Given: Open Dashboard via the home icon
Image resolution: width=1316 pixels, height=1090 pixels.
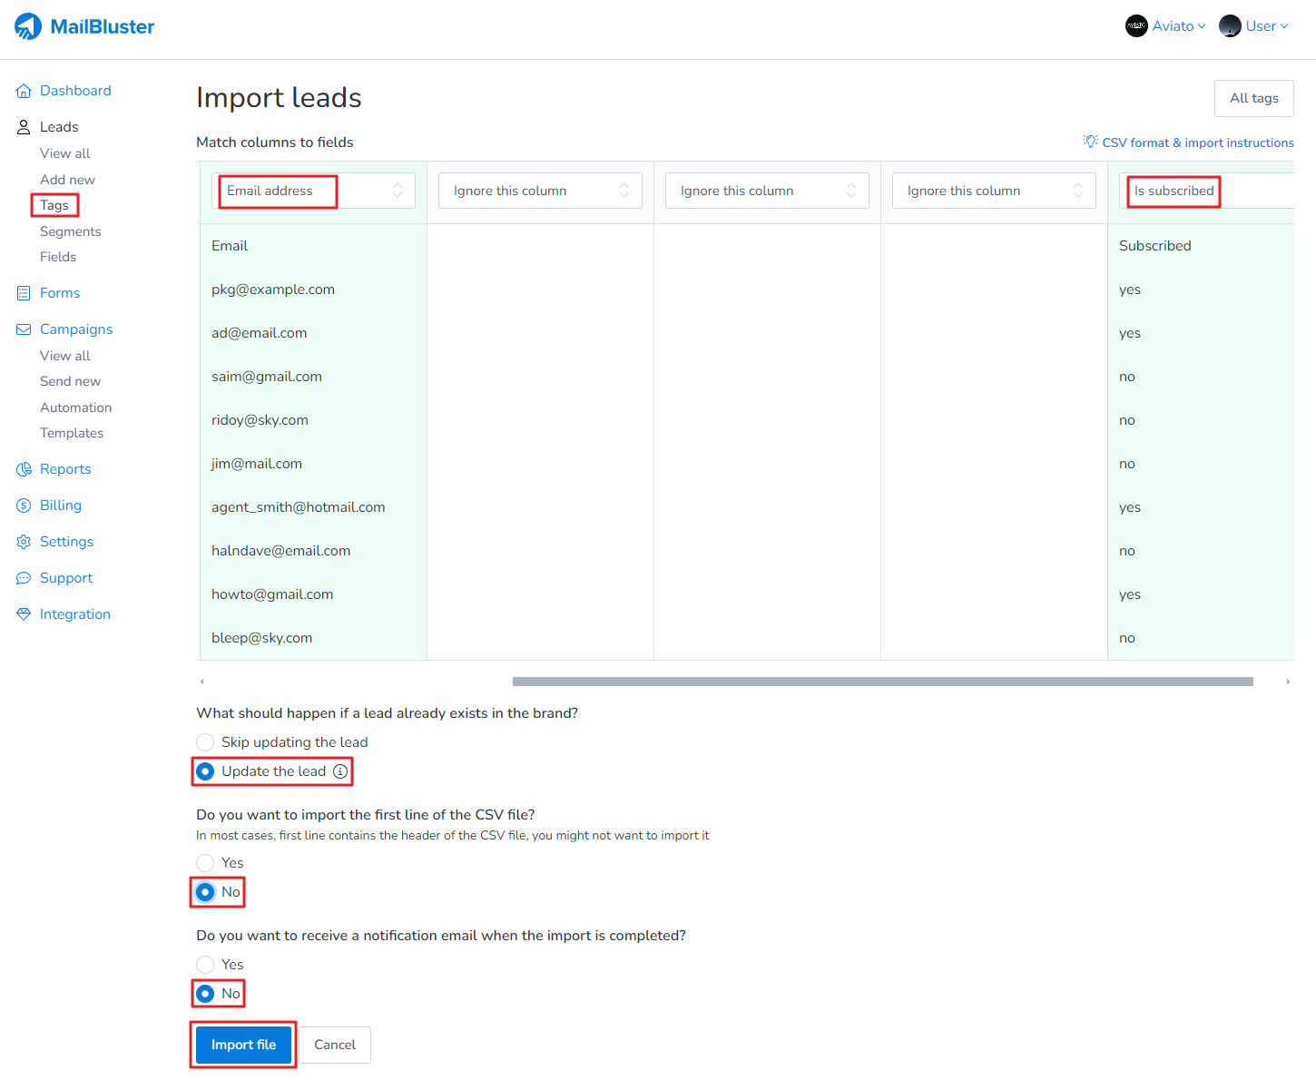Looking at the screenshot, I should [24, 91].
